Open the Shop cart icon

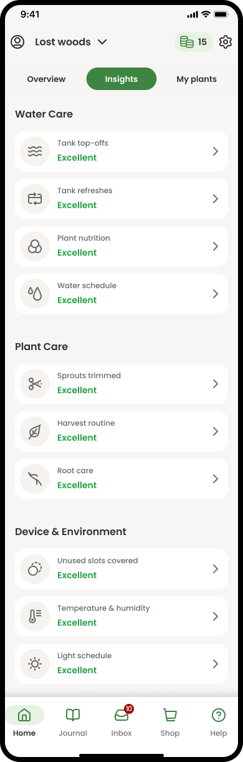[169, 721]
